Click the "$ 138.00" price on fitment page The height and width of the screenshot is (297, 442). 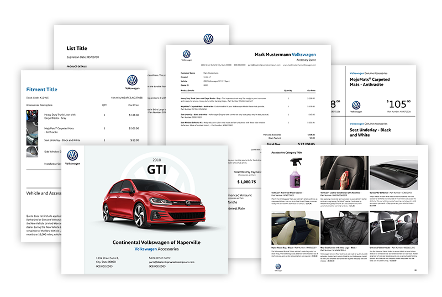[134, 115]
